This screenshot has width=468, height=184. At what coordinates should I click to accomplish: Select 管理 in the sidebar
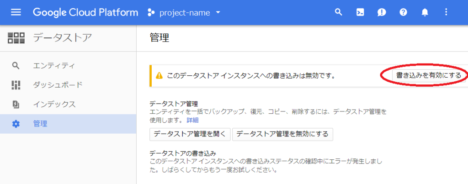click(x=68, y=124)
